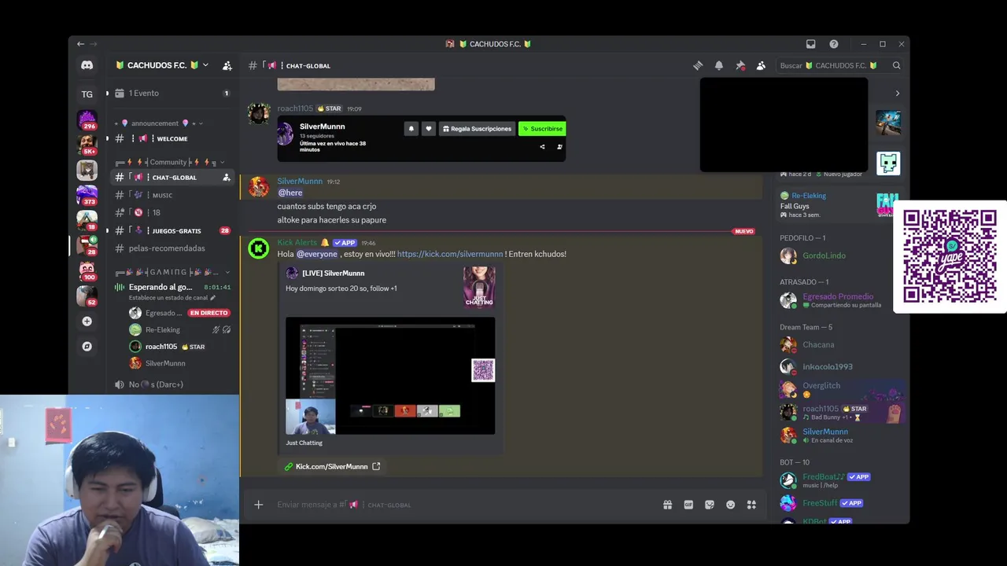
Task: Attach file with plus button
Action: (258, 505)
